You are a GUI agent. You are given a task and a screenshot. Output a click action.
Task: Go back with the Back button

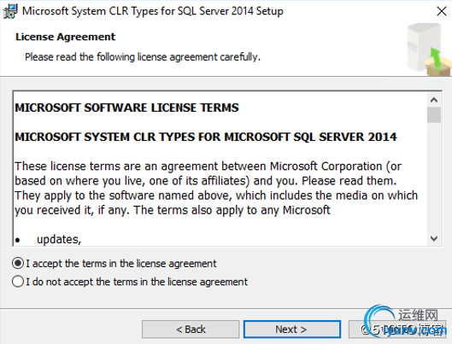(191, 329)
